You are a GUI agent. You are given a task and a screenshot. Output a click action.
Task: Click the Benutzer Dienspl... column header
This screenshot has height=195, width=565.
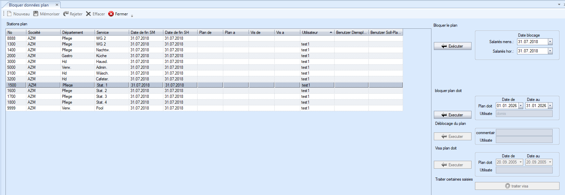(x=351, y=32)
